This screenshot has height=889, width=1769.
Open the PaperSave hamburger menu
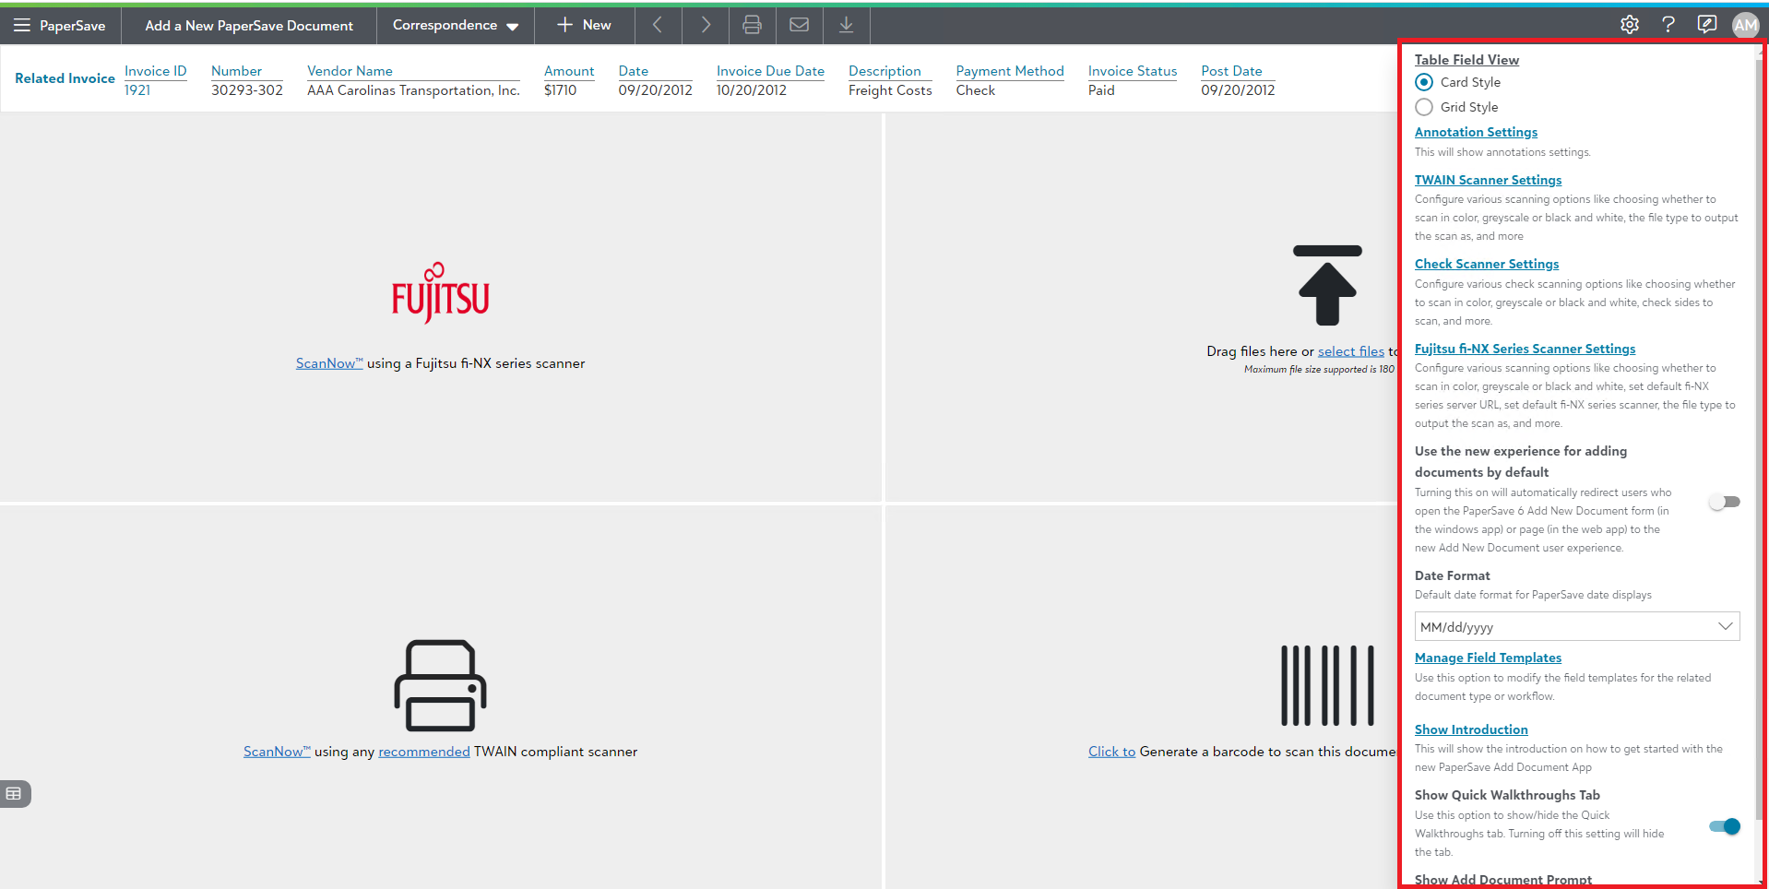click(22, 25)
